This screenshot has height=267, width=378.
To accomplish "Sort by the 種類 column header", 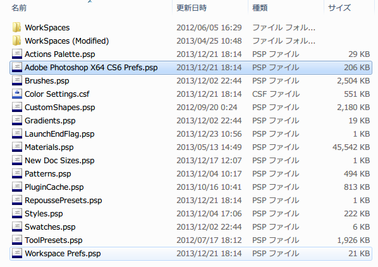I will [260, 8].
